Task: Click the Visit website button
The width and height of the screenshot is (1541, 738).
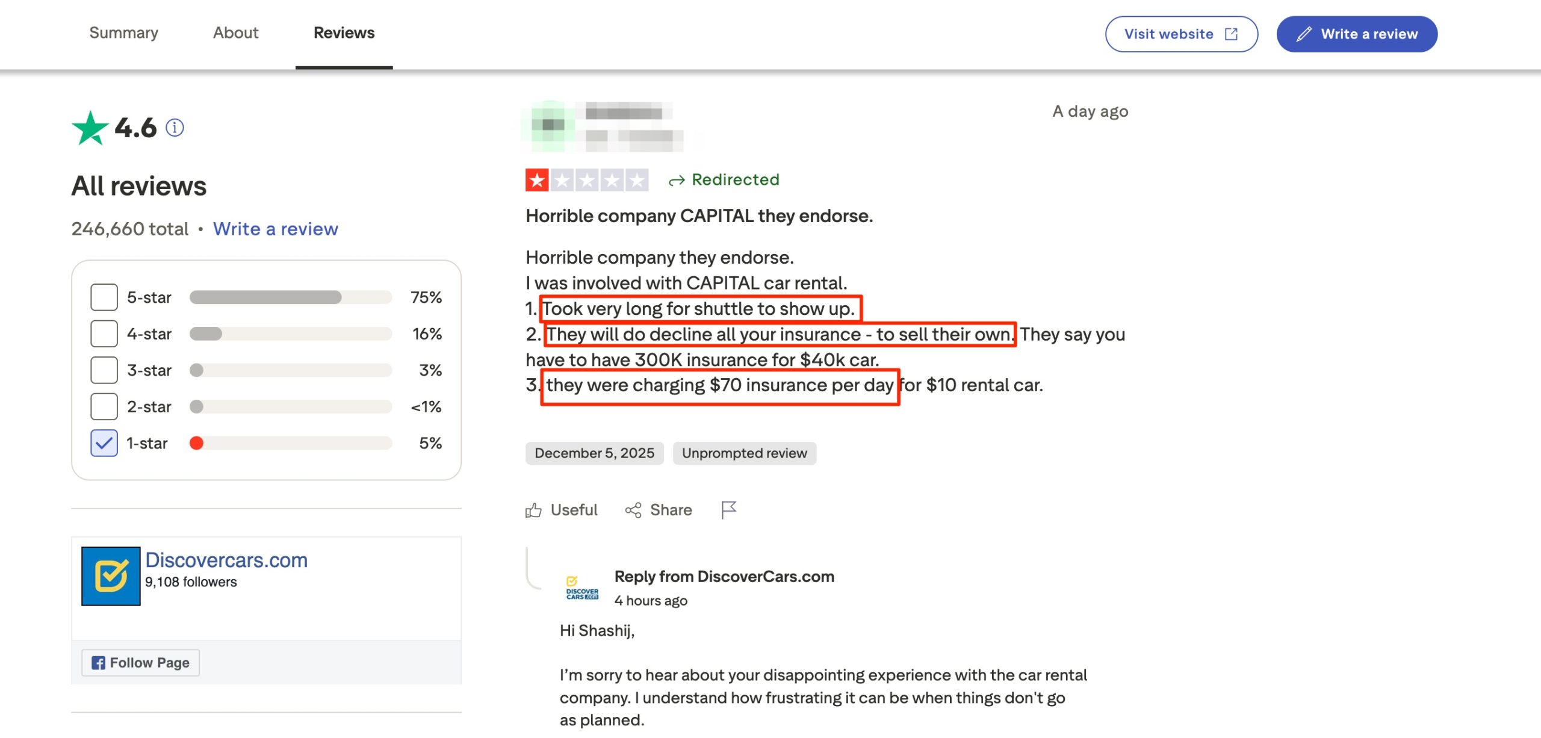Action: (1181, 34)
